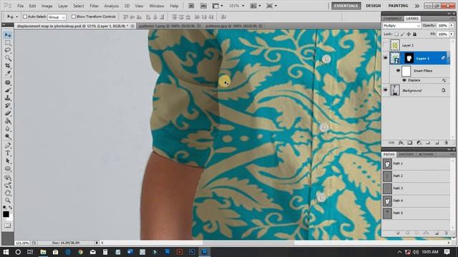Show Layer 2 by clicking its visibility box
Image resolution: width=458 pixels, height=257 pixels.
385,45
